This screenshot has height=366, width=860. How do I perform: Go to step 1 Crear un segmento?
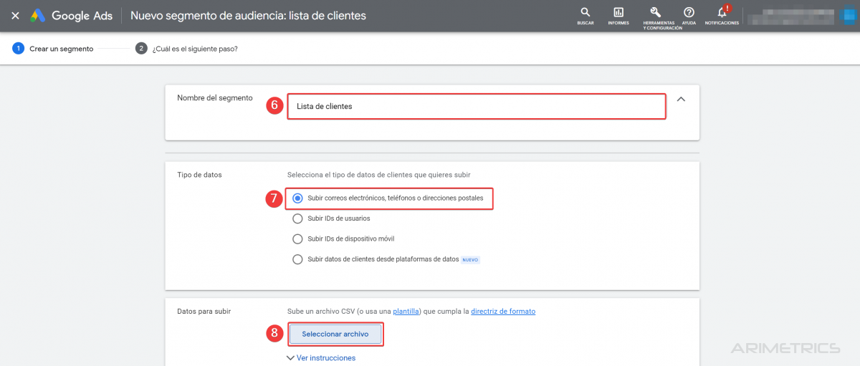pyautogui.click(x=53, y=49)
